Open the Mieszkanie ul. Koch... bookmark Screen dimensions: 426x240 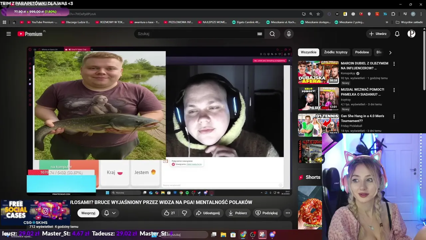[281, 22]
